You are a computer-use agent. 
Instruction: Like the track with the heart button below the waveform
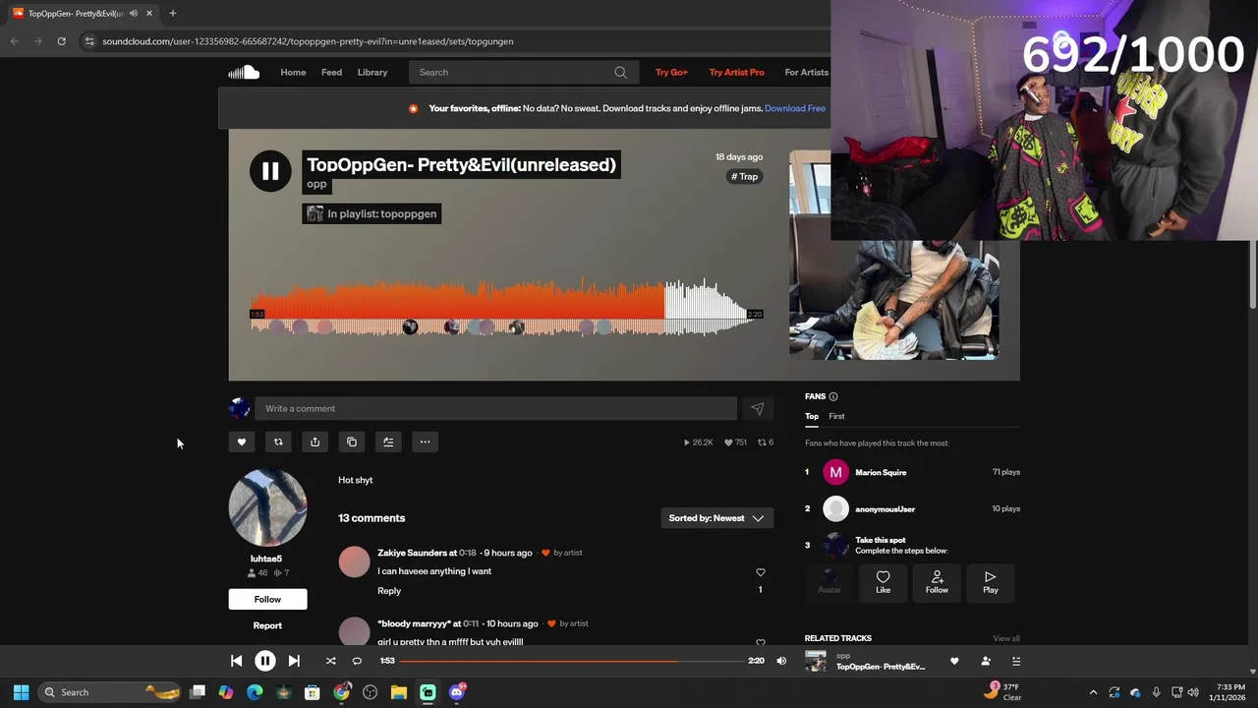pos(241,442)
